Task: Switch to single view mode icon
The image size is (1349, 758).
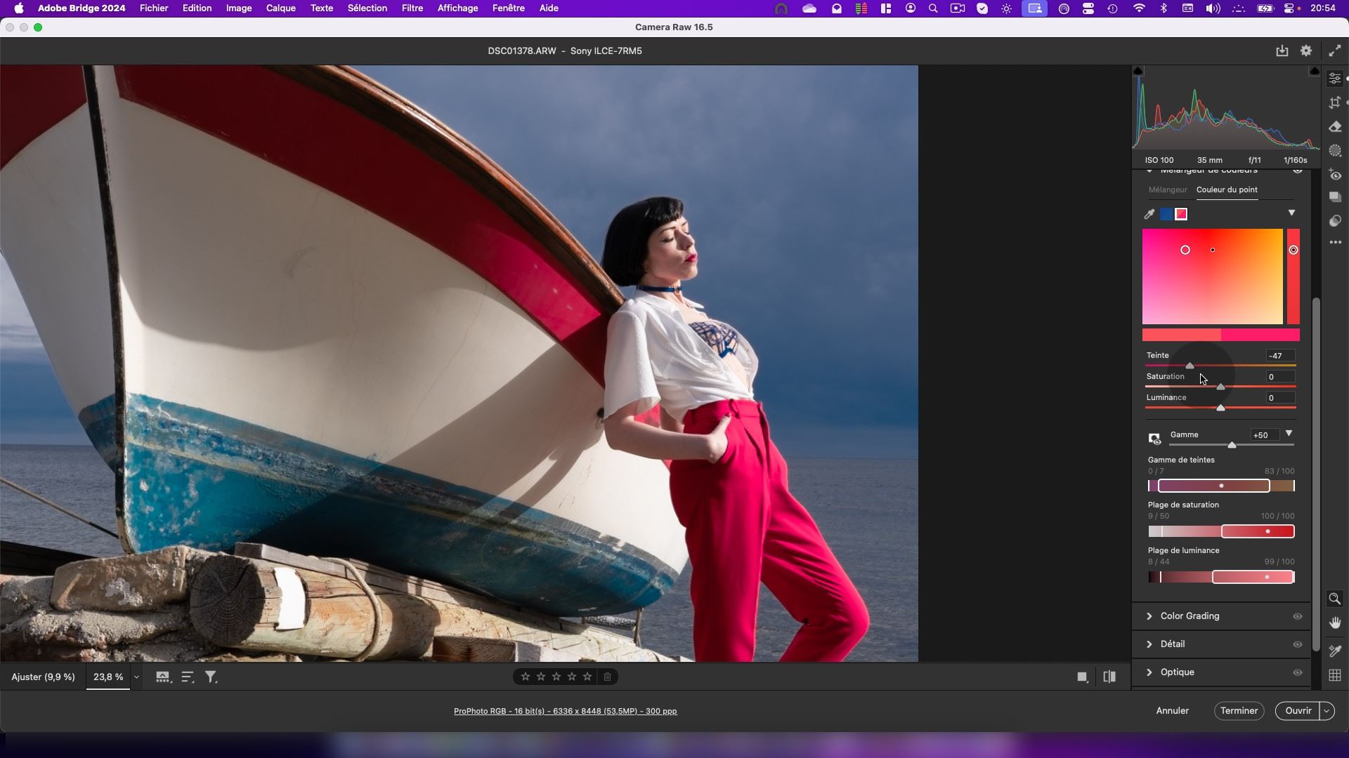Action: coord(1082,677)
